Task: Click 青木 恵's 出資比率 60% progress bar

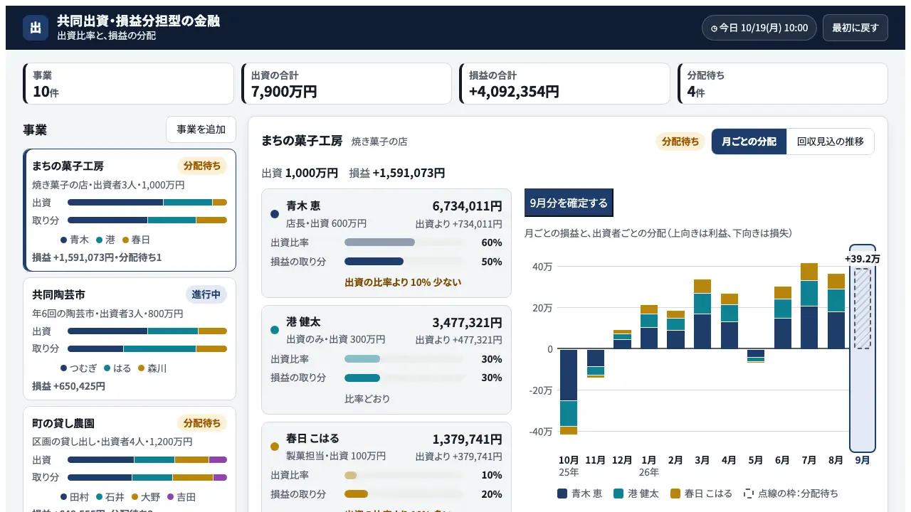Action: (x=404, y=242)
